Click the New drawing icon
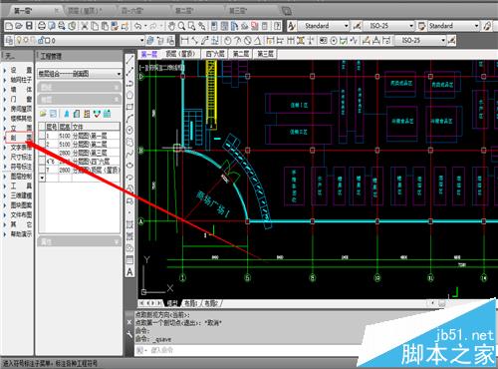This screenshot has height=369, width=498. pyautogui.click(x=9, y=26)
